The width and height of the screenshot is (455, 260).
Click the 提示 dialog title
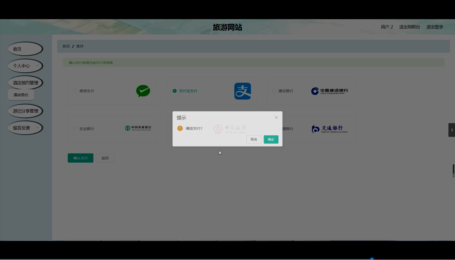point(181,118)
